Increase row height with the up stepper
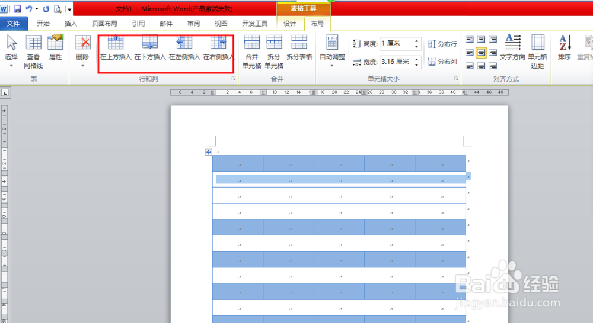This screenshot has height=323, width=593. click(416, 41)
